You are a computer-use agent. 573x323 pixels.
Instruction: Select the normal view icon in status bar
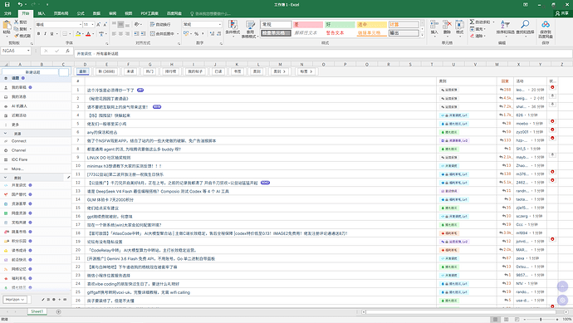(x=496, y=320)
